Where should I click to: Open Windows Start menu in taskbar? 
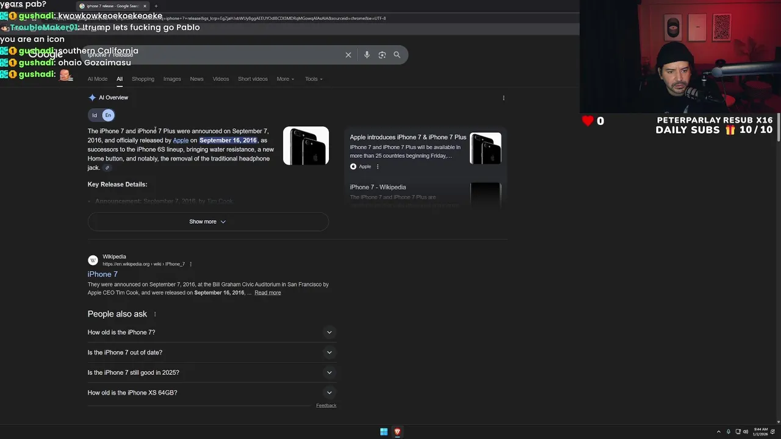[x=384, y=432]
